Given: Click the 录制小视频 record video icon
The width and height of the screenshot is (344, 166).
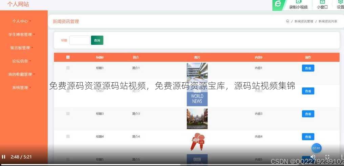Looking at the screenshot, I should (x=298, y=2).
